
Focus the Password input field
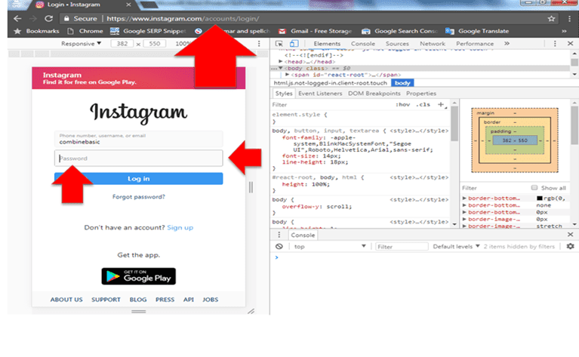(x=138, y=158)
